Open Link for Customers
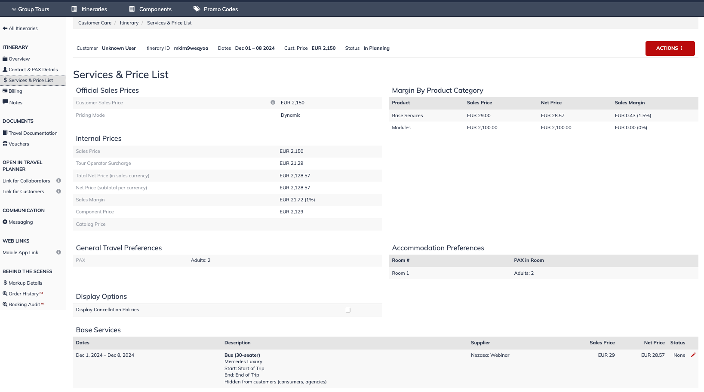Image resolution: width=704 pixels, height=392 pixels. (23, 191)
